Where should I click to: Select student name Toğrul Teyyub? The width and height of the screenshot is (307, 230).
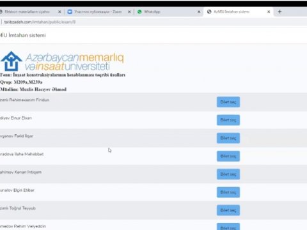click(x=18, y=208)
